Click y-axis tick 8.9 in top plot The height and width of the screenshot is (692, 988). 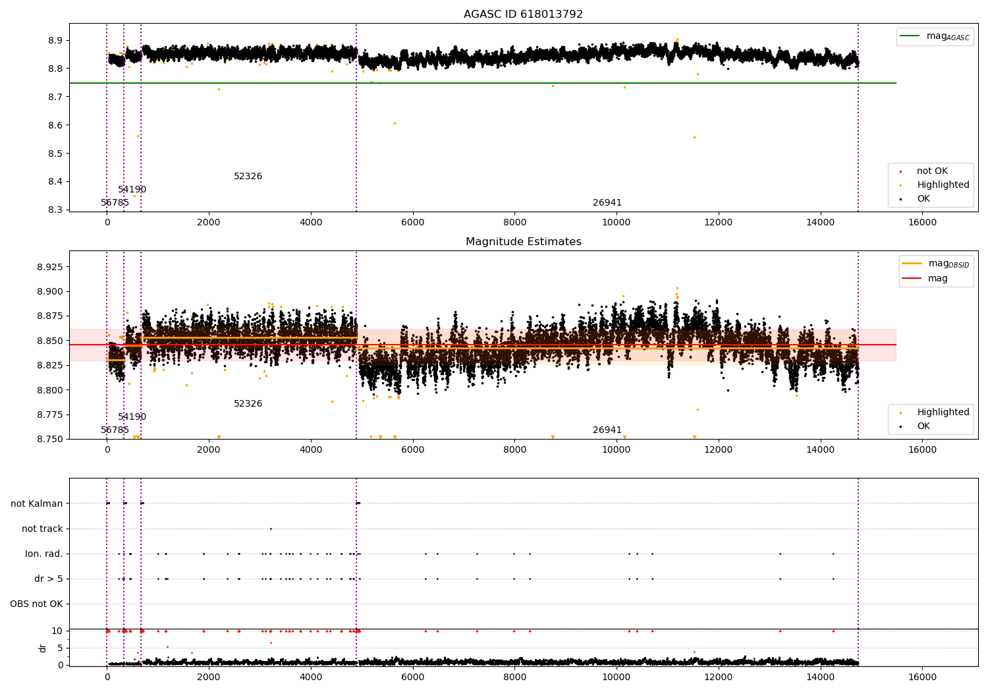[56, 41]
